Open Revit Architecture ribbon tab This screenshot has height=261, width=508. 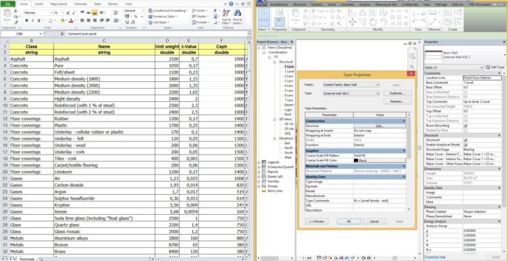[279, 5]
